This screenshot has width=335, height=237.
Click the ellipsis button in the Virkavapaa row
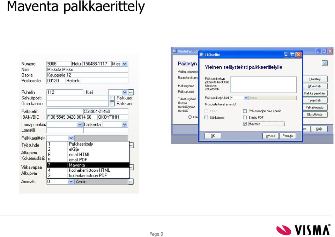point(132,167)
